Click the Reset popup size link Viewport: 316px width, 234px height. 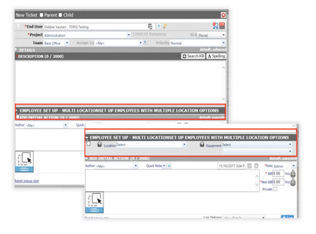[27, 181]
